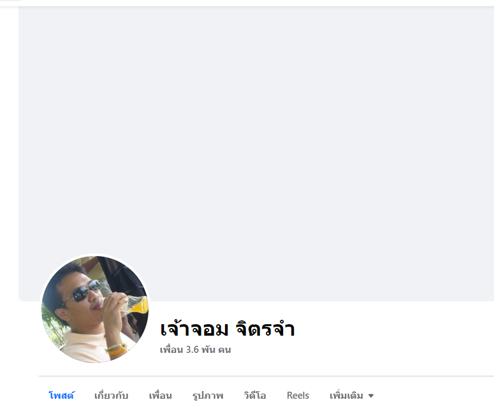The image size is (494, 407).
Task: Switch to the โพสต์ tab
Action: [x=61, y=396]
